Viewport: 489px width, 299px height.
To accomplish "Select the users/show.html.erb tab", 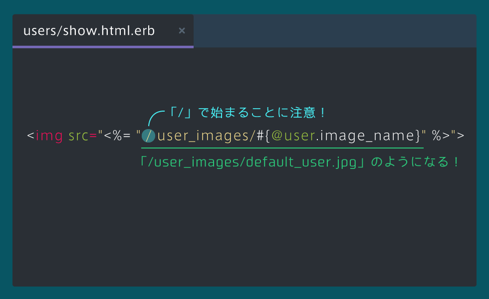I will (x=103, y=30).
